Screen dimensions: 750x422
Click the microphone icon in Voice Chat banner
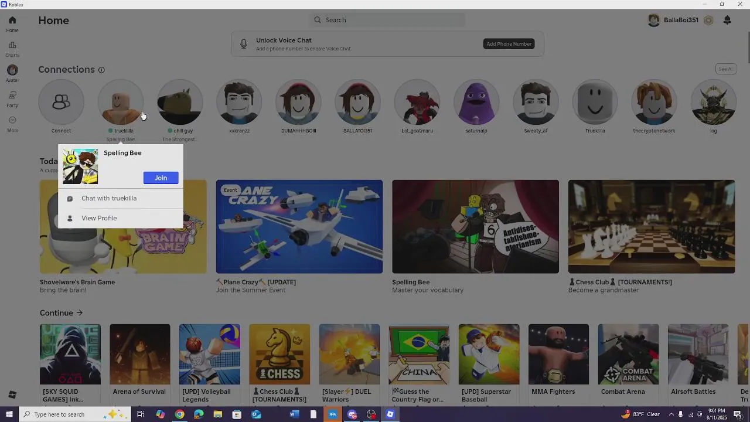point(244,44)
